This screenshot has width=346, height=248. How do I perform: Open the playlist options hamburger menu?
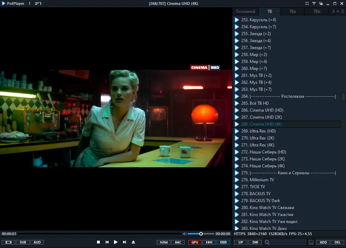pos(343,11)
